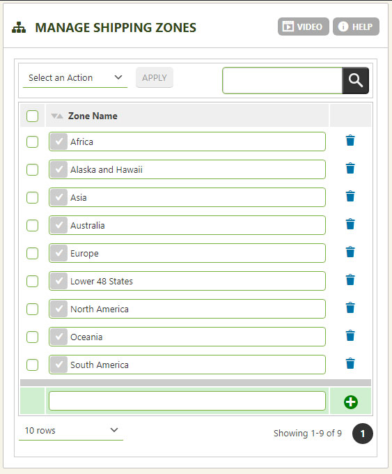
Task: Open the Select an Action dropdown
Action: (75, 78)
